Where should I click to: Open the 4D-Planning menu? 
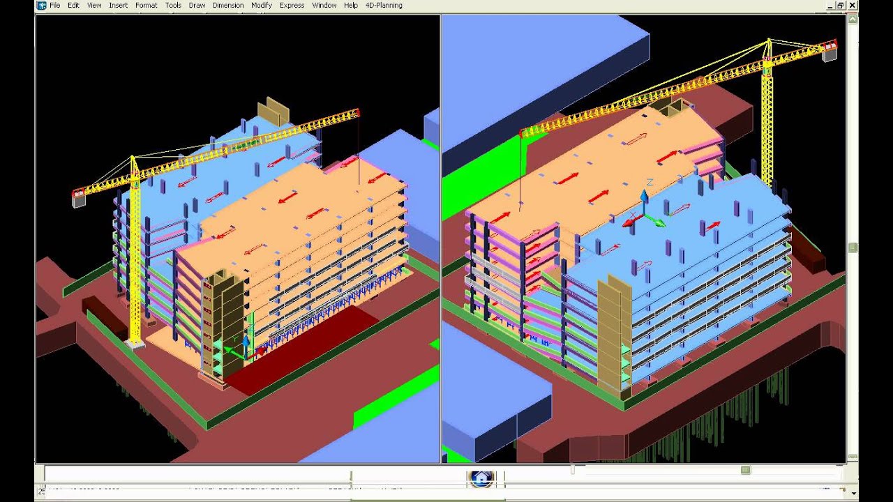(384, 5)
